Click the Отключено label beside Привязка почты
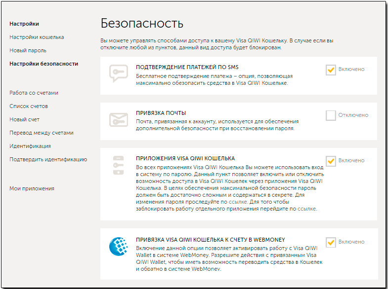Screen dimensions: 388x289 353,115
